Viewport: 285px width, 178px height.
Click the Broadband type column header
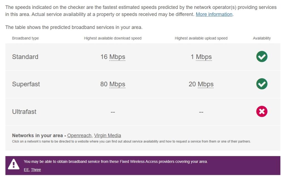pyautogui.click(x=25, y=38)
